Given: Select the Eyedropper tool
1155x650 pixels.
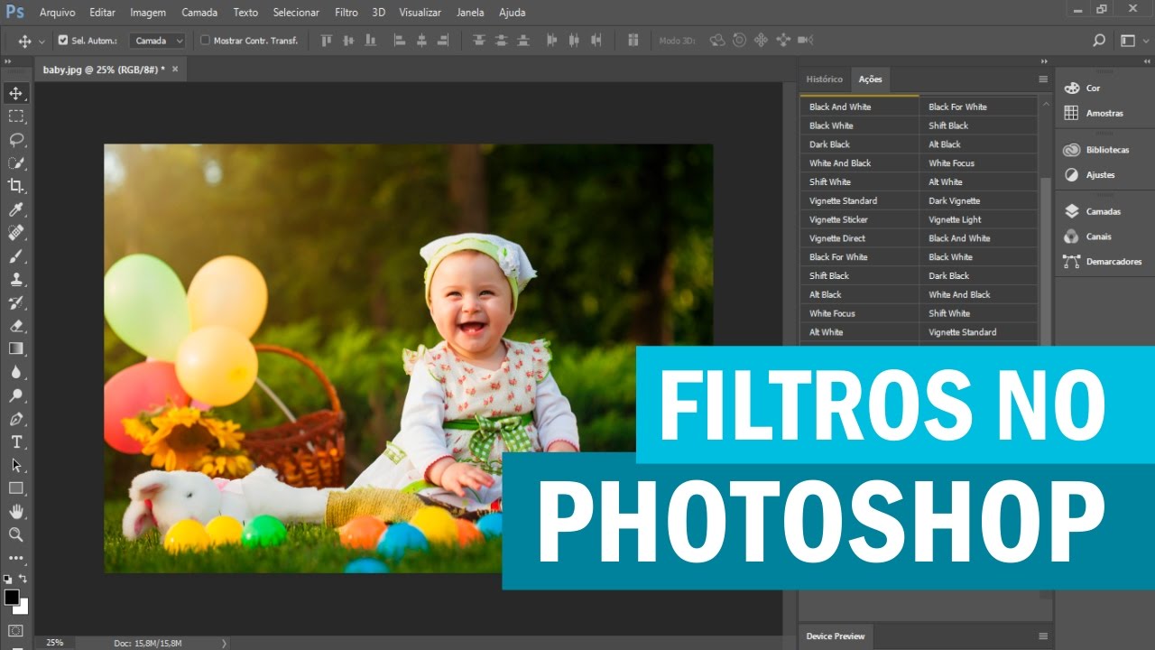Looking at the screenshot, I should coord(16,209).
